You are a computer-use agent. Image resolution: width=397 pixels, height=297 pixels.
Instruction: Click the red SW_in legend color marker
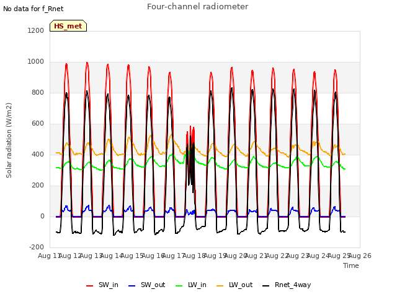(x=89, y=286)
